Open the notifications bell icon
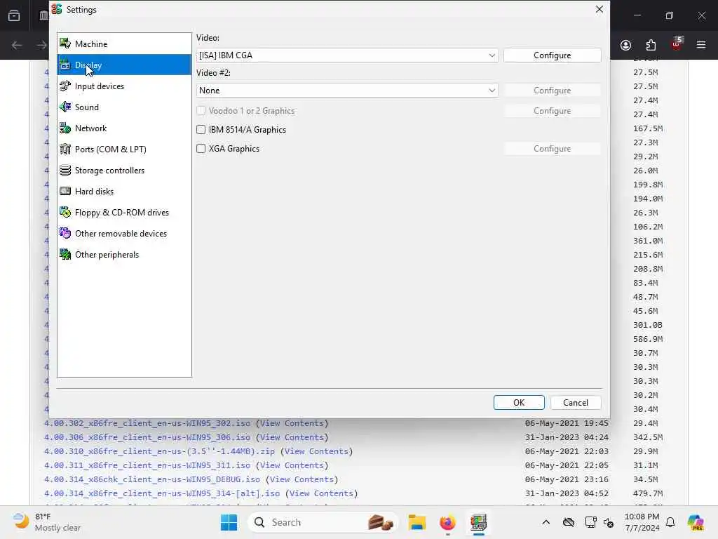Image resolution: width=718 pixels, height=539 pixels. [x=670, y=522]
